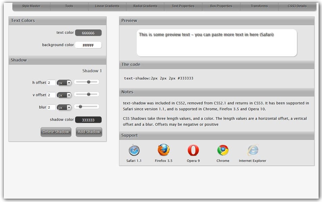Image resolution: width=322 pixels, height=202 pixels.
Task: Click the Opera 9 browser icon
Action: 193,150
